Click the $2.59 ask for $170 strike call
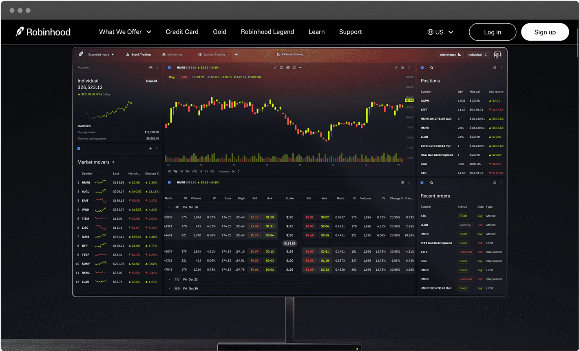Viewport: 579px width, 351px height. (270, 217)
